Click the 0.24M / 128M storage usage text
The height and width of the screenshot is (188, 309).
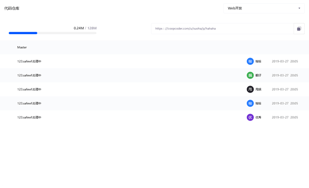85,28
